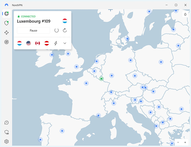
Task: Select the northern Italy server pin
Action: [114, 103]
